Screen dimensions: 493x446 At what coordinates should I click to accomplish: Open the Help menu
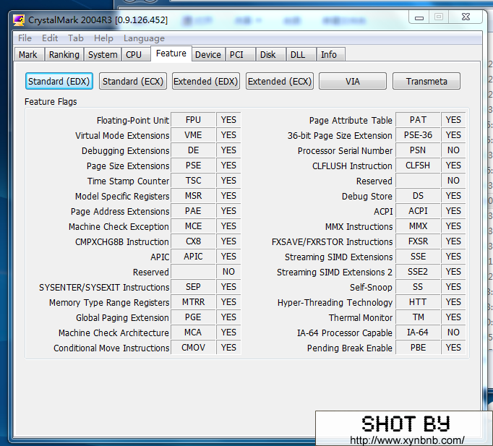pos(103,38)
